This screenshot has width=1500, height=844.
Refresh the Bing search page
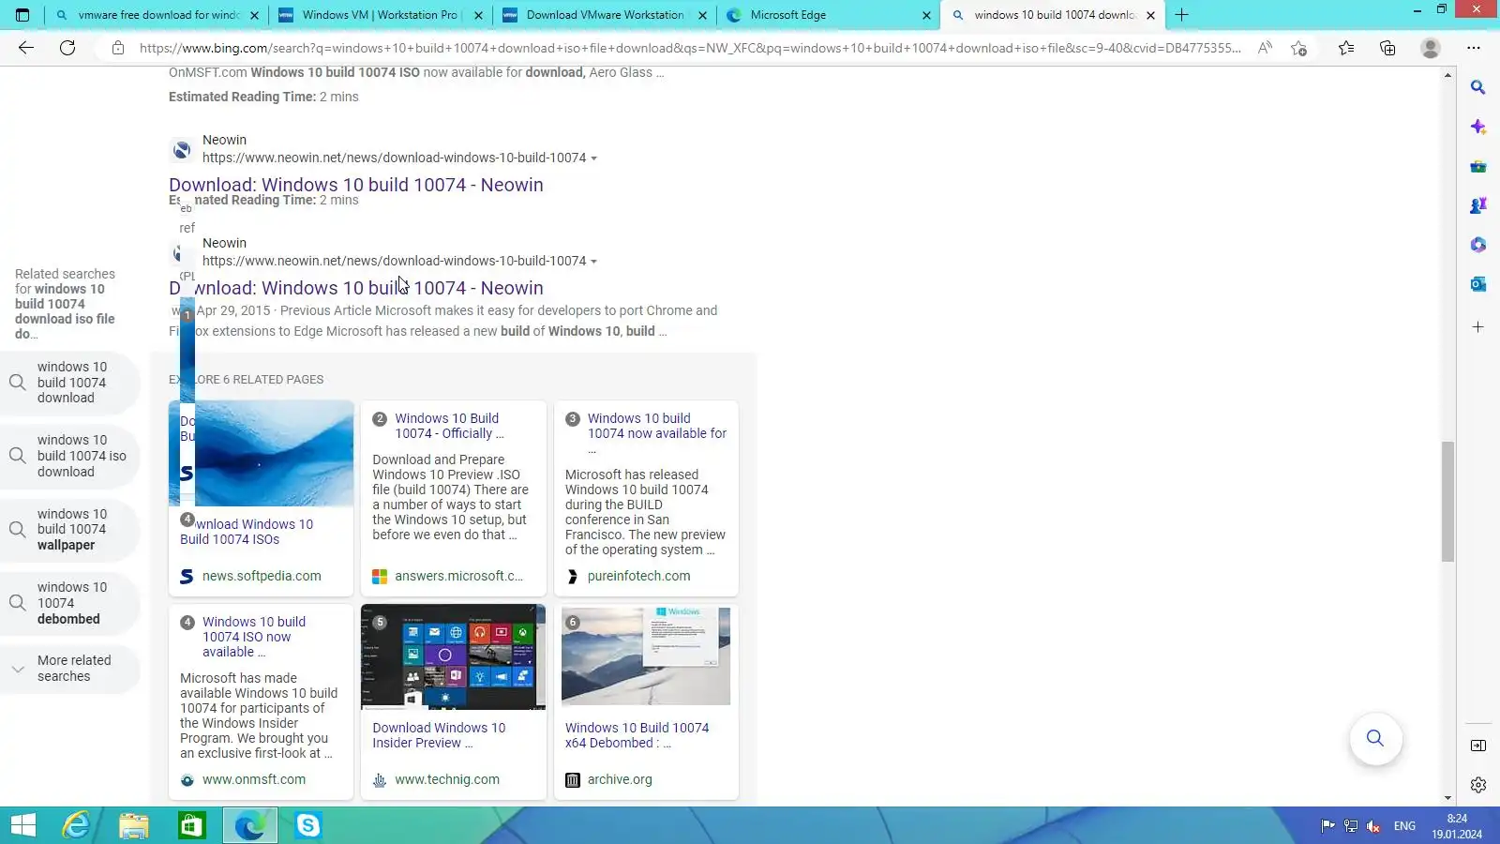(67, 48)
